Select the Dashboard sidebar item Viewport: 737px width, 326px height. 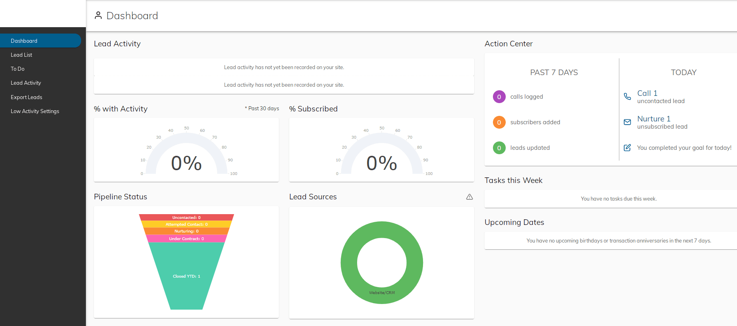coord(24,41)
